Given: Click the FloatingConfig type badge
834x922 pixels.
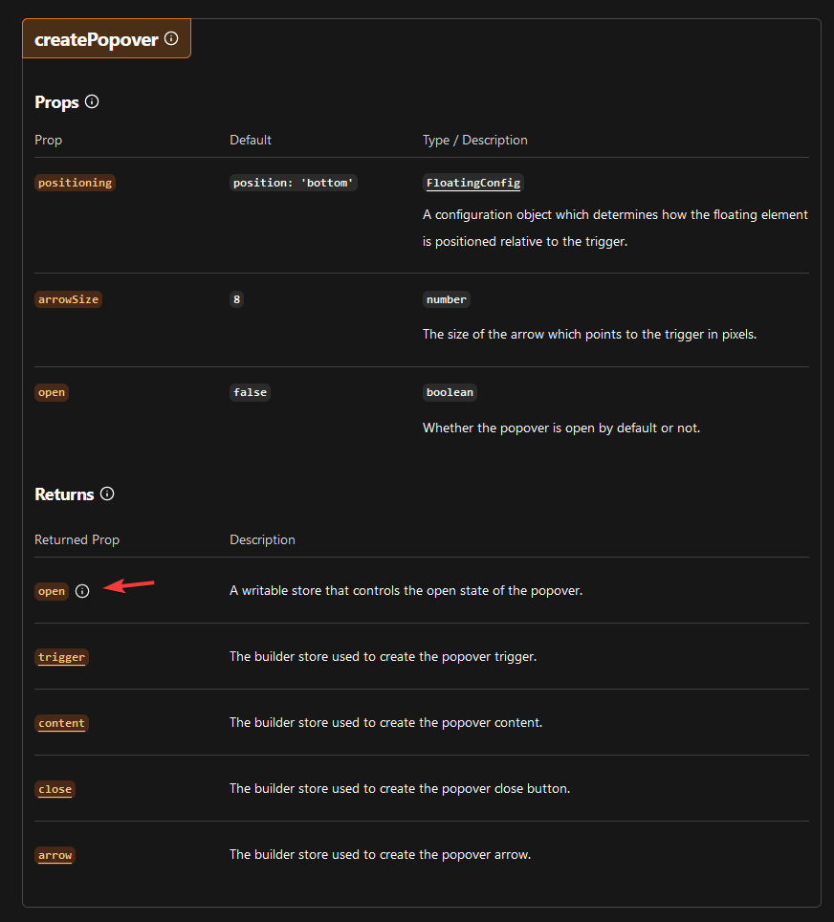Looking at the screenshot, I should 472,183.
